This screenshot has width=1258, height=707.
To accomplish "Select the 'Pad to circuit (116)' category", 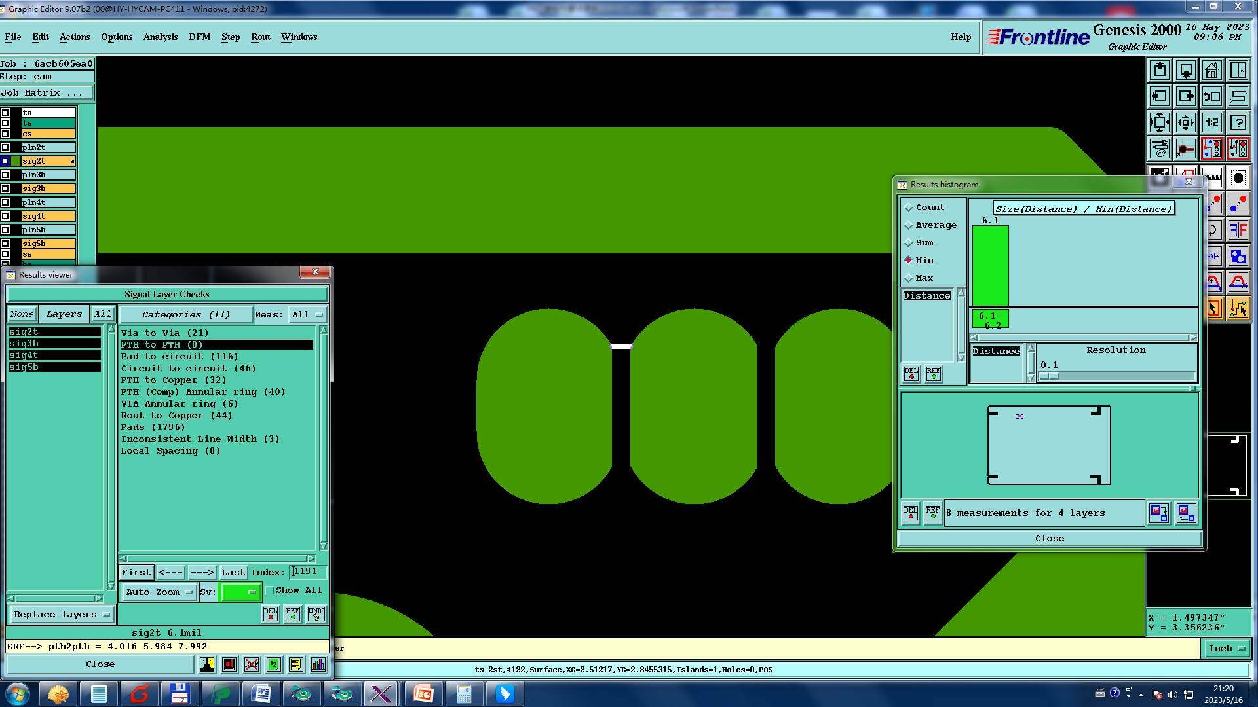I will click(x=179, y=357).
